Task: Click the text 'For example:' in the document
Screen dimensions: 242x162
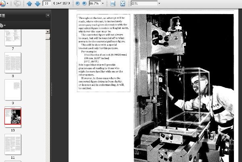Action: tap(89, 51)
